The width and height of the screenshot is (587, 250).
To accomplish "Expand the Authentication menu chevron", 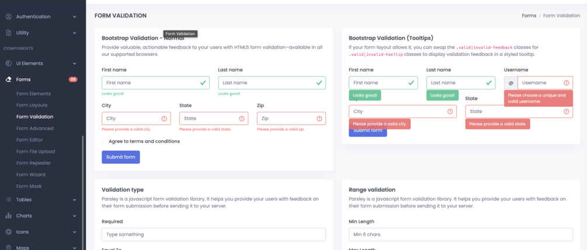I will tap(75, 17).
